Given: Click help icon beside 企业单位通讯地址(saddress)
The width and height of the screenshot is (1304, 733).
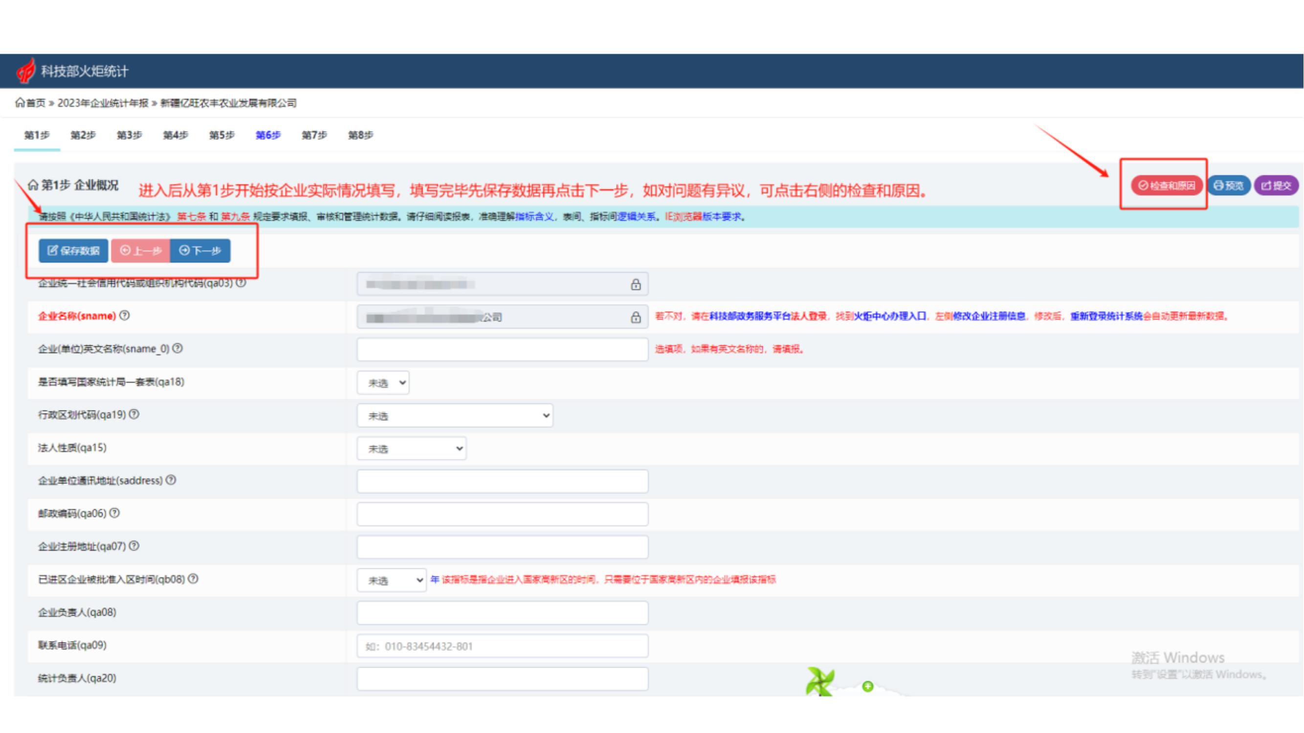Looking at the screenshot, I should tap(171, 480).
